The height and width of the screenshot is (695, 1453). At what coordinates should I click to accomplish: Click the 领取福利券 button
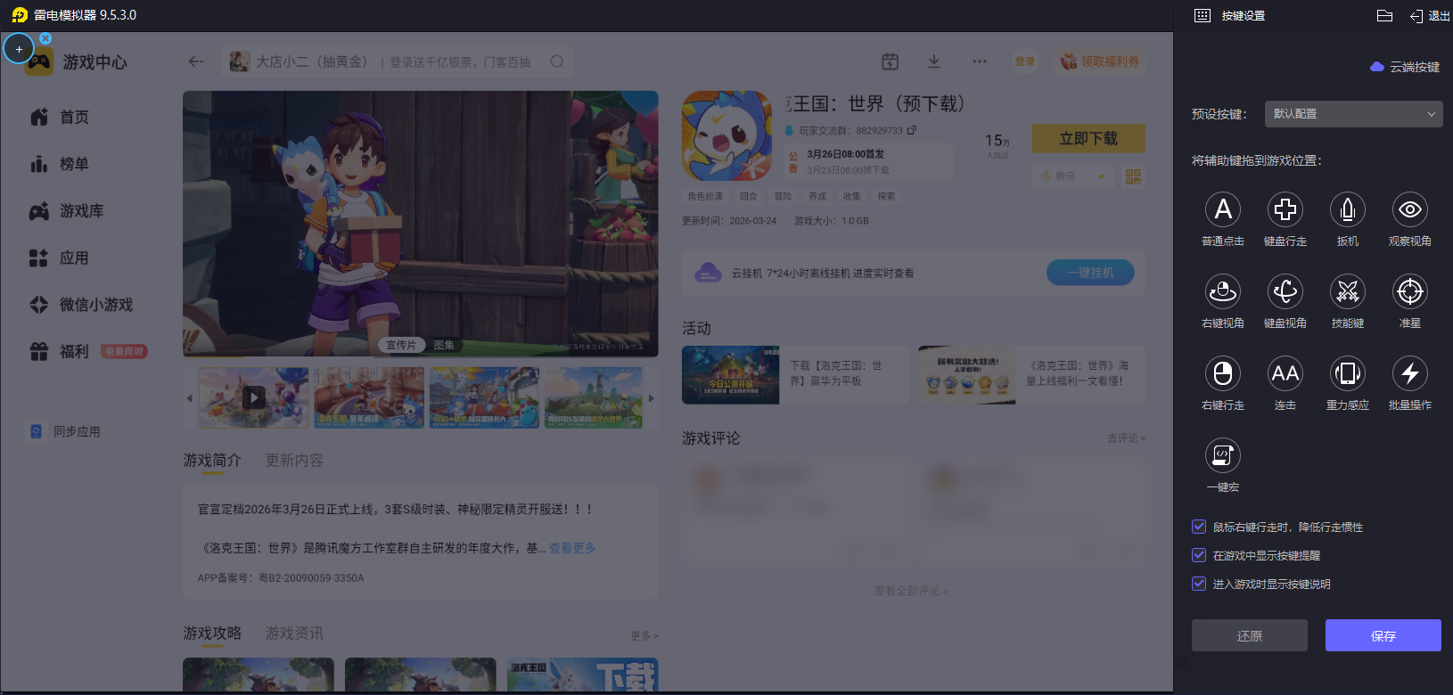point(1100,61)
